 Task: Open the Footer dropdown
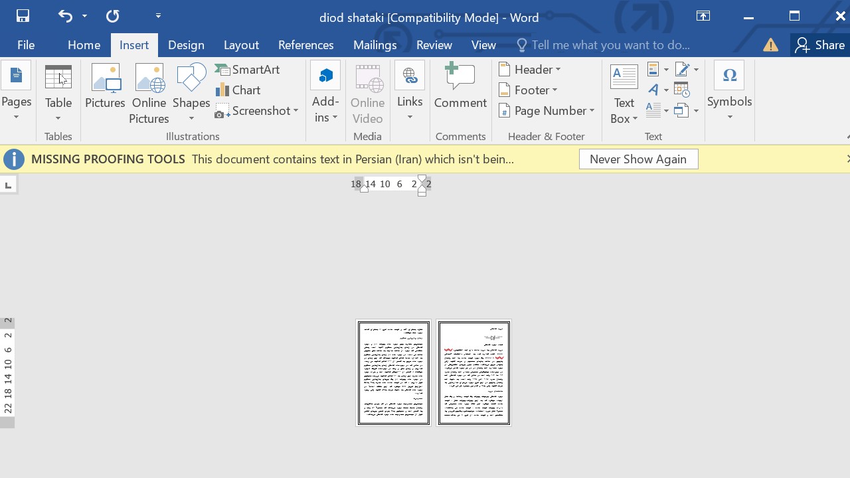(x=528, y=90)
